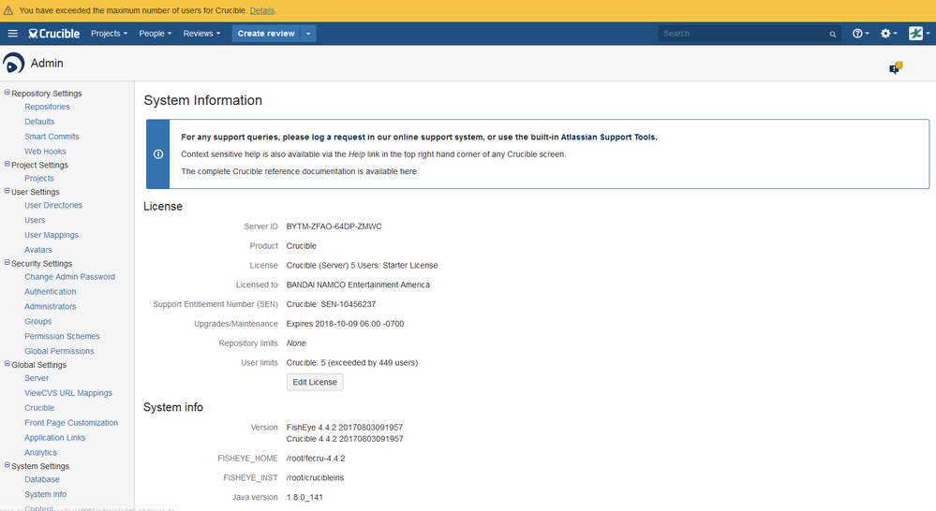Open Front Page Customization
936x511 pixels.
point(71,423)
